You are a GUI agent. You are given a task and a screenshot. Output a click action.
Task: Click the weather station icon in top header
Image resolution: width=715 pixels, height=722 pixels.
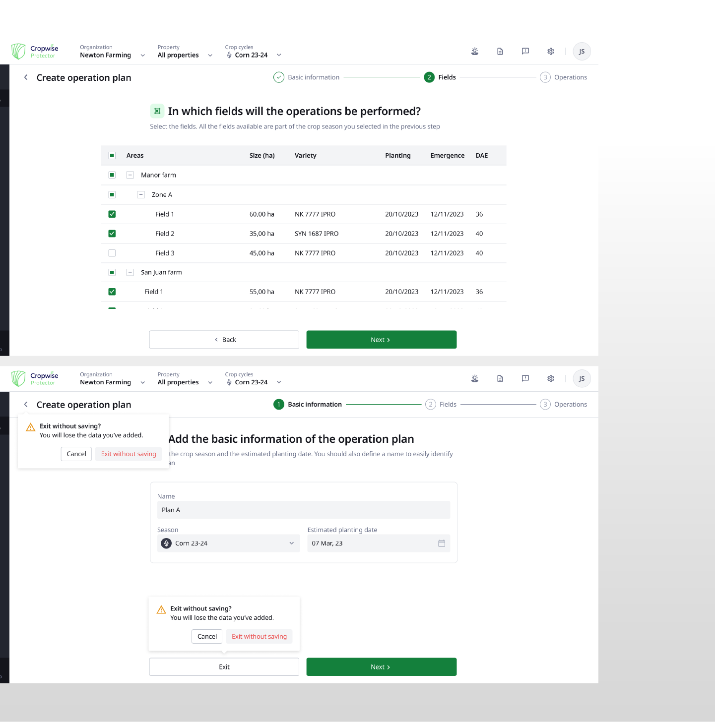pyautogui.click(x=475, y=52)
